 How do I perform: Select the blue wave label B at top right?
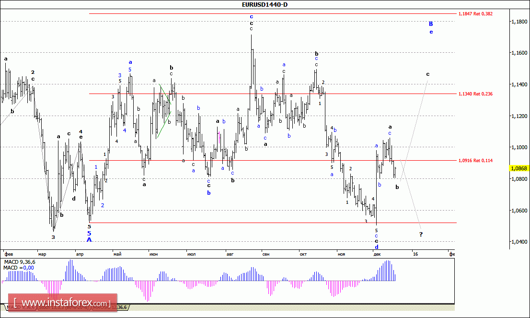(431, 24)
